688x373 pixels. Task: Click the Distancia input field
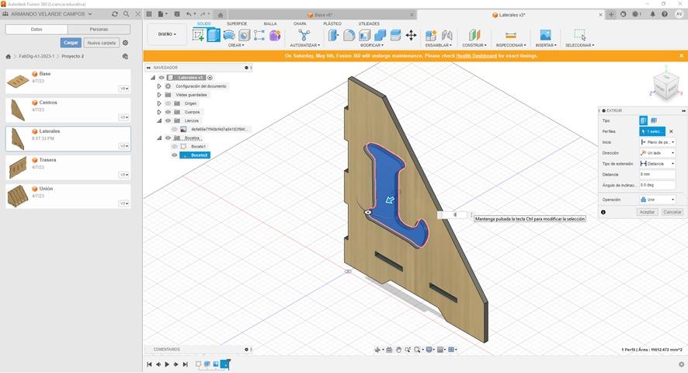(657, 174)
